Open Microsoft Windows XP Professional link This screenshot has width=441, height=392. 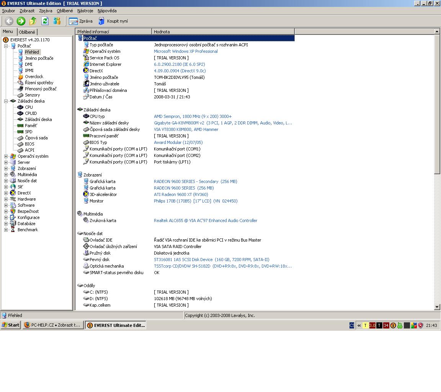[x=186, y=51]
